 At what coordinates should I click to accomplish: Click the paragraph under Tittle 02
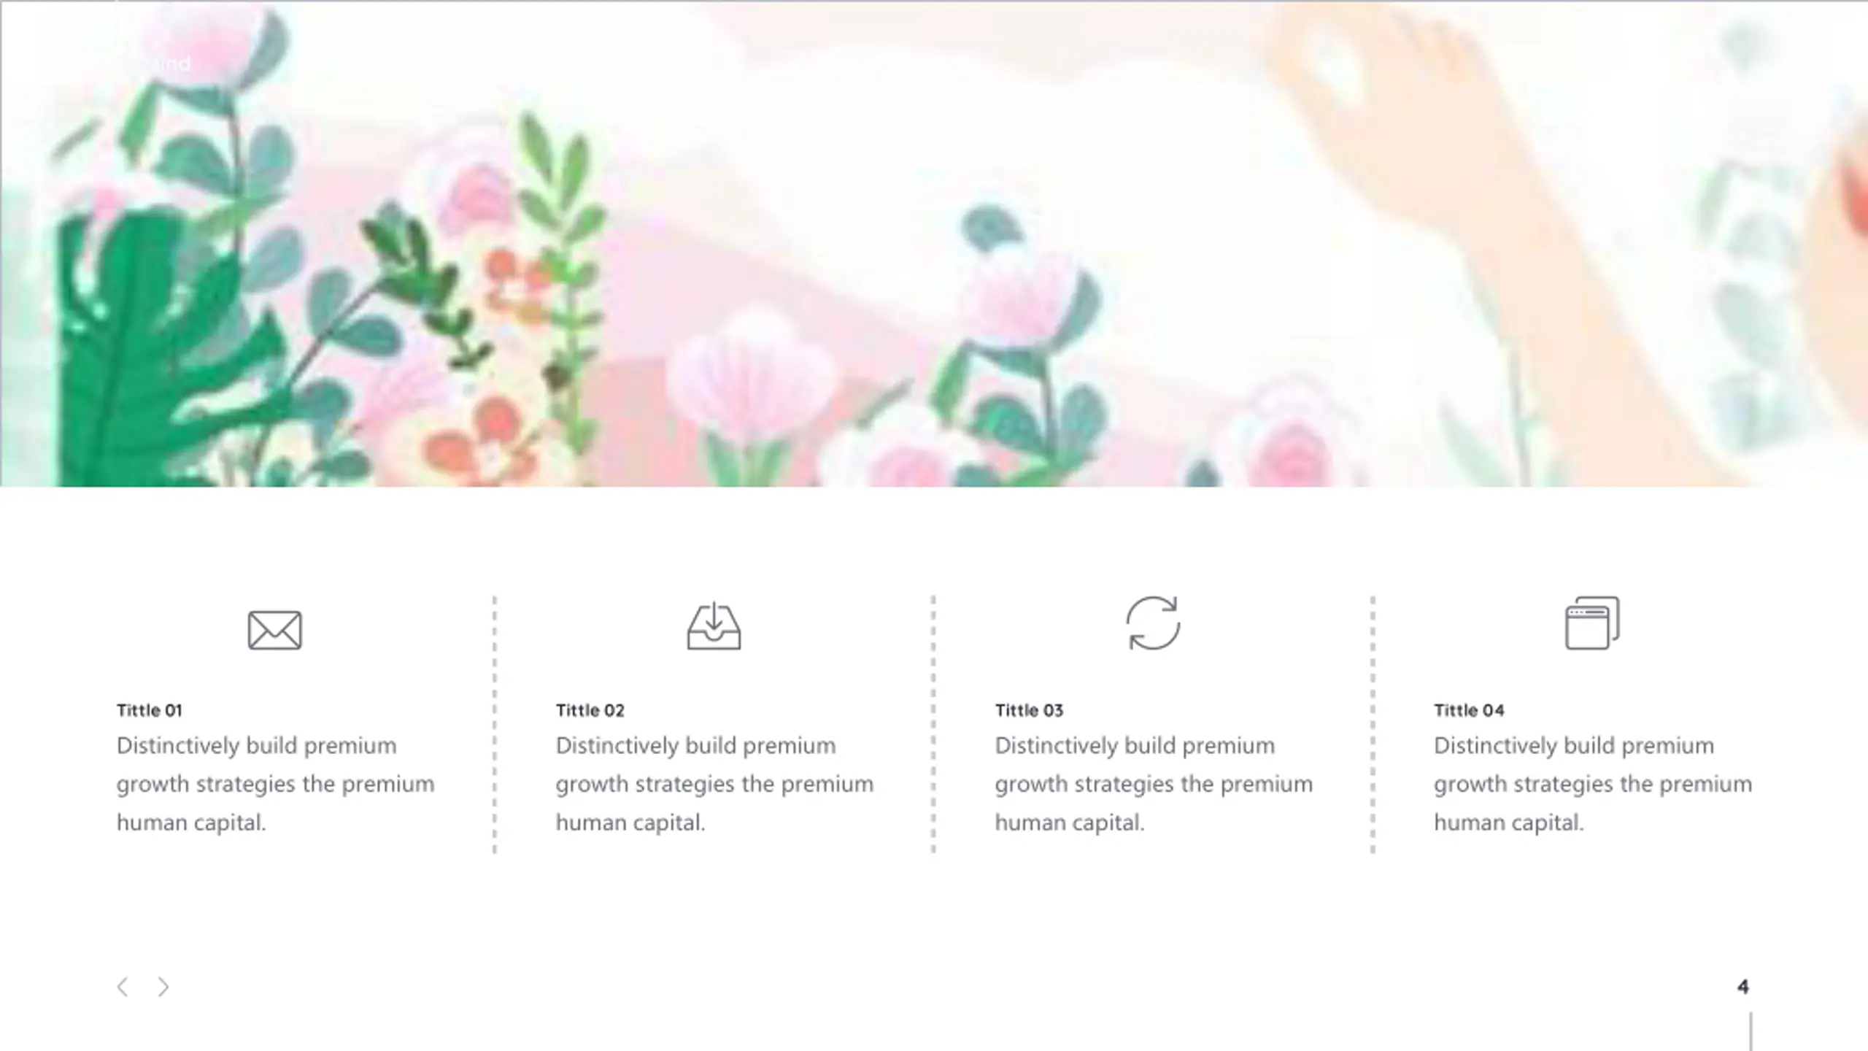coord(714,784)
